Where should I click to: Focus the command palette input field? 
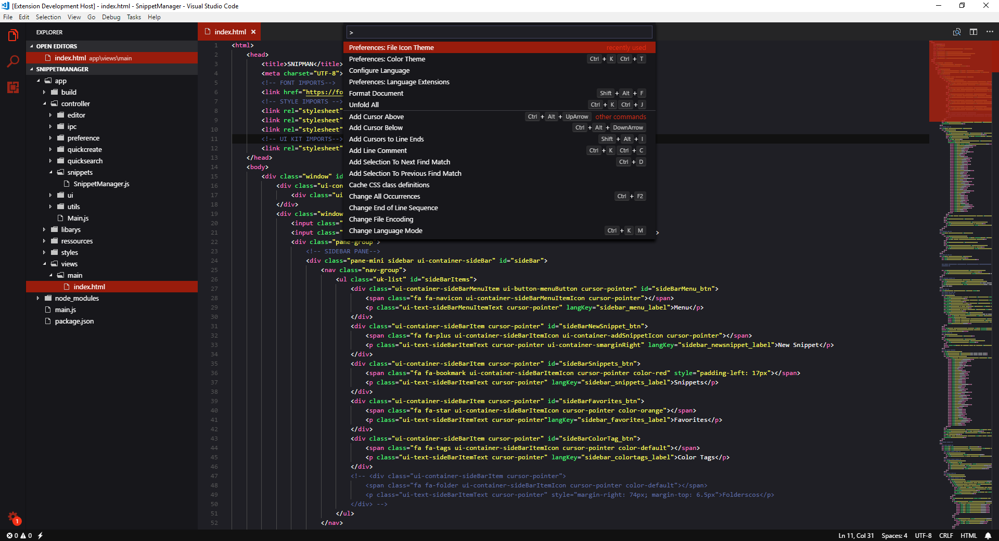click(499, 32)
